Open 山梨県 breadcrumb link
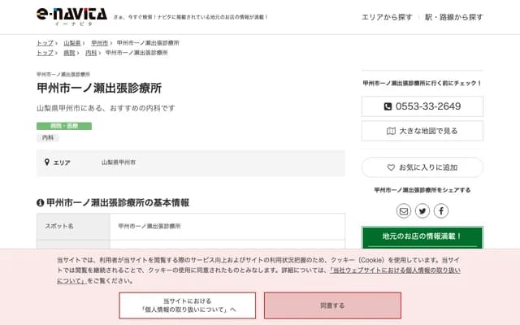Image resolution: width=520 pixels, height=325 pixels. click(72, 42)
